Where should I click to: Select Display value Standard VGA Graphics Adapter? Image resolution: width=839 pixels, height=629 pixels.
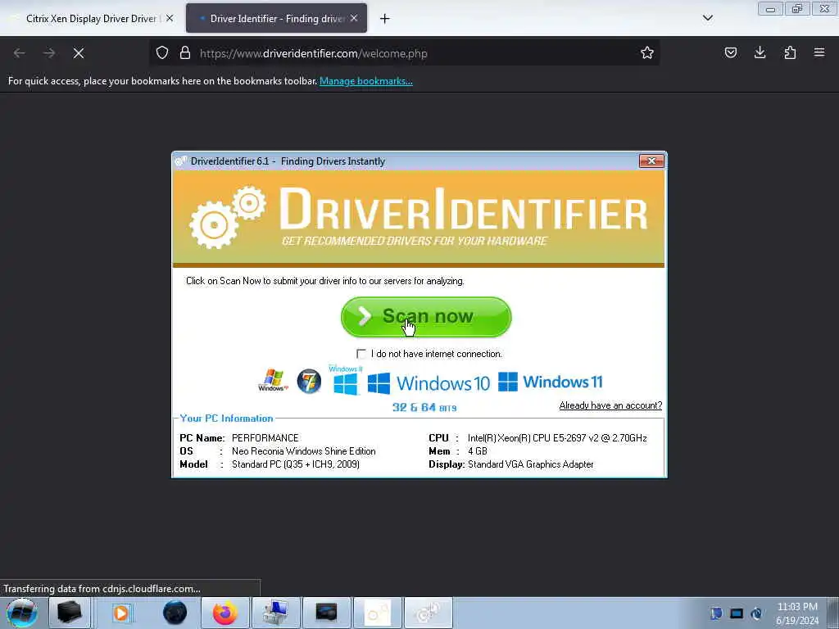[x=531, y=464]
